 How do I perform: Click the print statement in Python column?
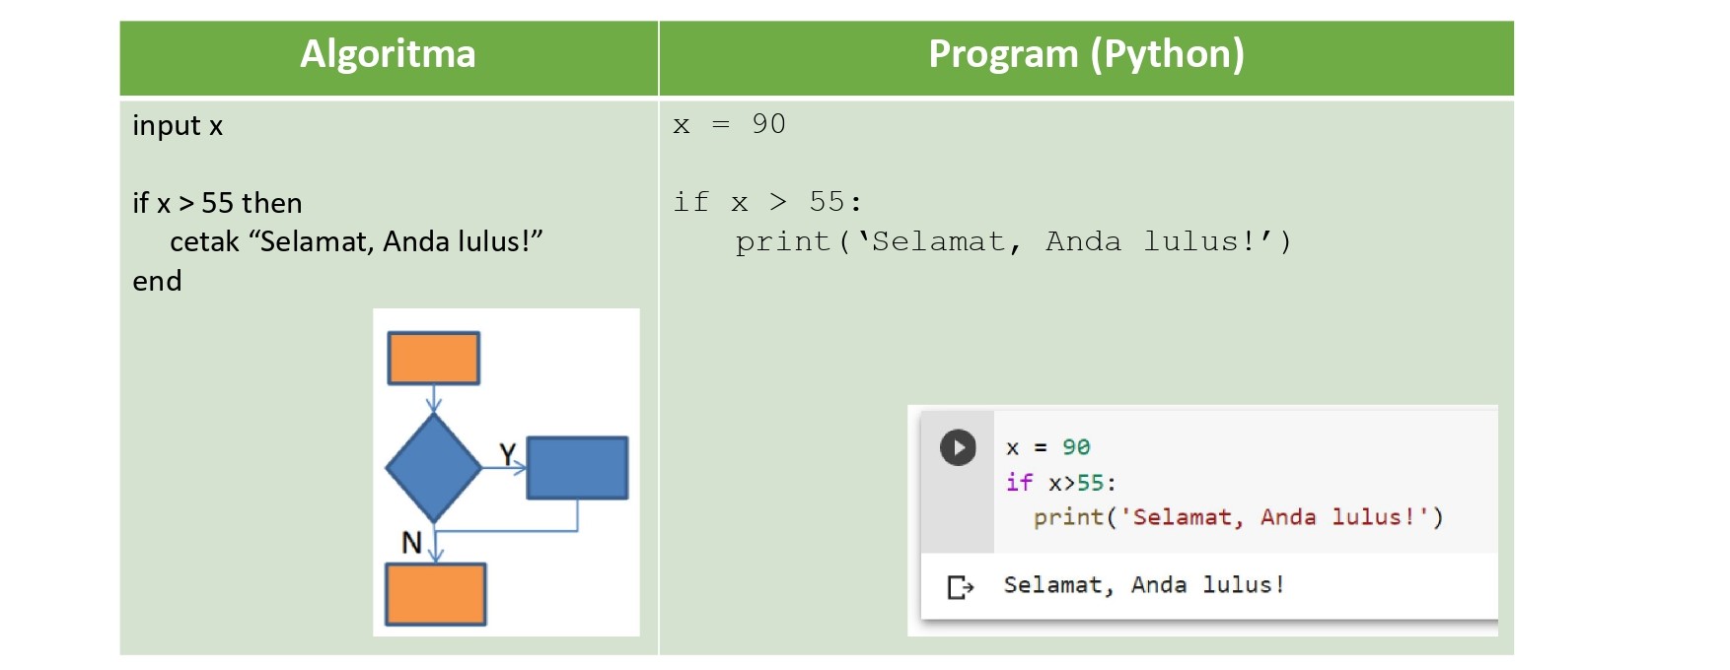pos(1013,241)
